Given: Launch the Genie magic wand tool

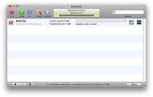Looking at the screenshot, I should point(39,12).
